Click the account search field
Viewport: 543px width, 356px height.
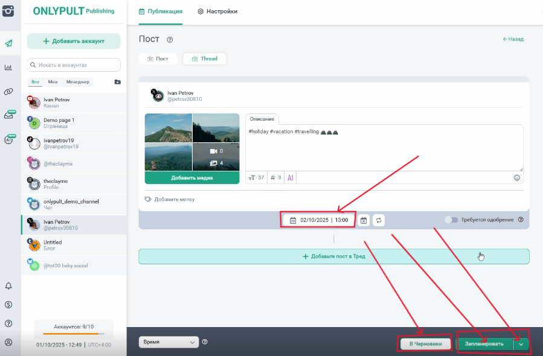pos(74,65)
